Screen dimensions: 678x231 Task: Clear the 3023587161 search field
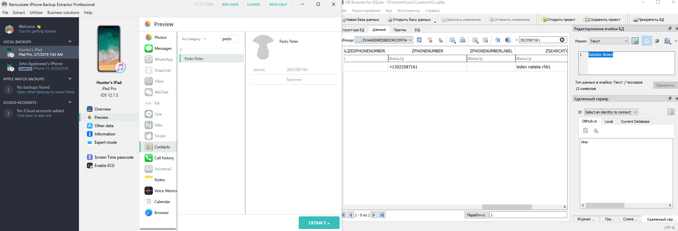click(x=562, y=40)
